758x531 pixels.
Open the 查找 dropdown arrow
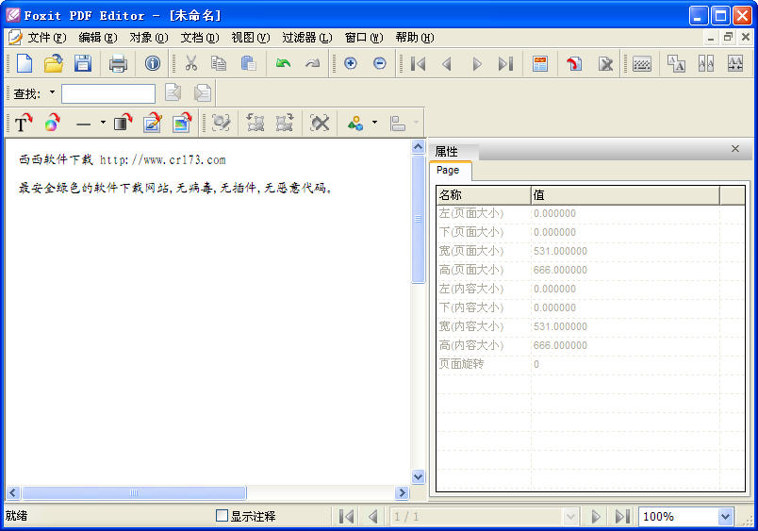(x=52, y=91)
